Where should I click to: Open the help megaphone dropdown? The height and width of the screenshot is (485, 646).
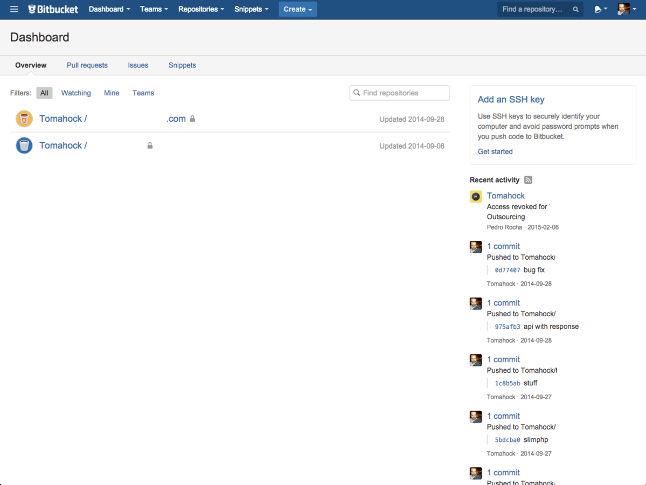click(x=601, y=9)
